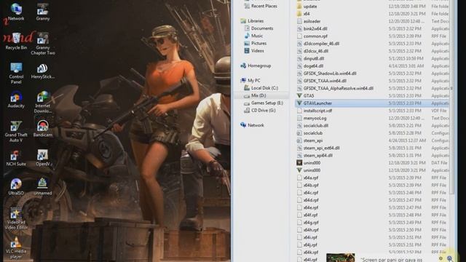
Task: Select the steam_api64.dll file
Action: pyautogui.click(x=315, y=155)
